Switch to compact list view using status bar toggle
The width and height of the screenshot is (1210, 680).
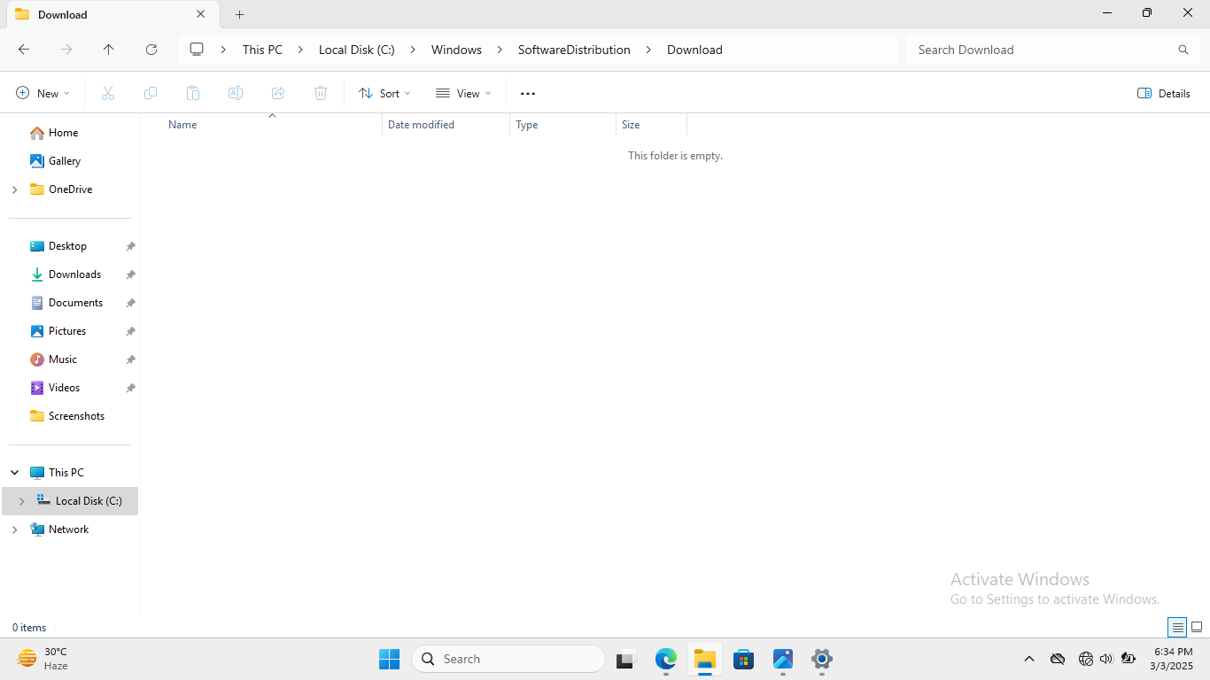tap(1176, 627)
